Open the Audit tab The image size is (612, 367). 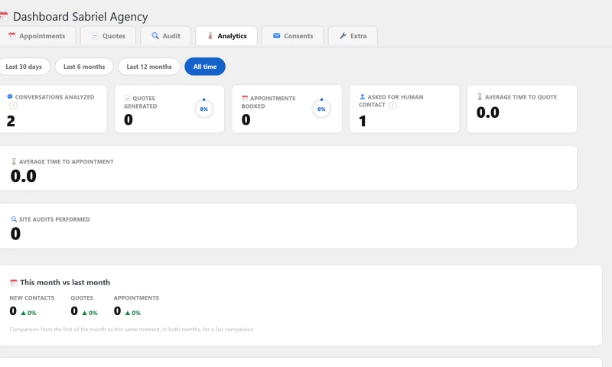tap(166, 36)
